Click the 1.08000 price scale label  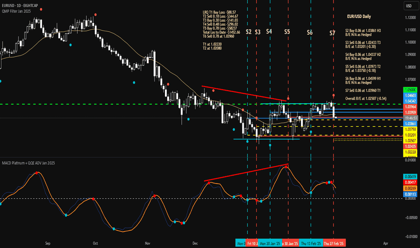(411, 67)
